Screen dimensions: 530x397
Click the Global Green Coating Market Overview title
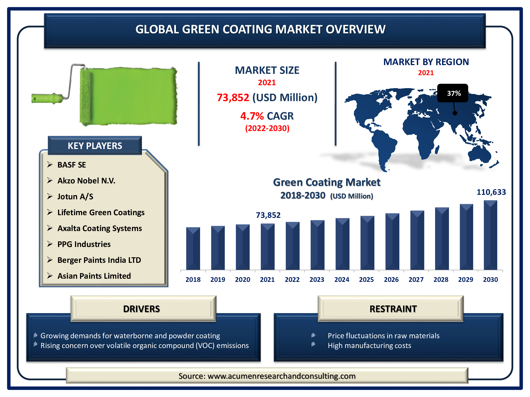260,29
